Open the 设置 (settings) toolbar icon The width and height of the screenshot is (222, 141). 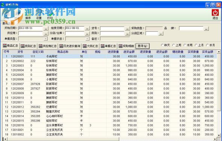point(39,15)
